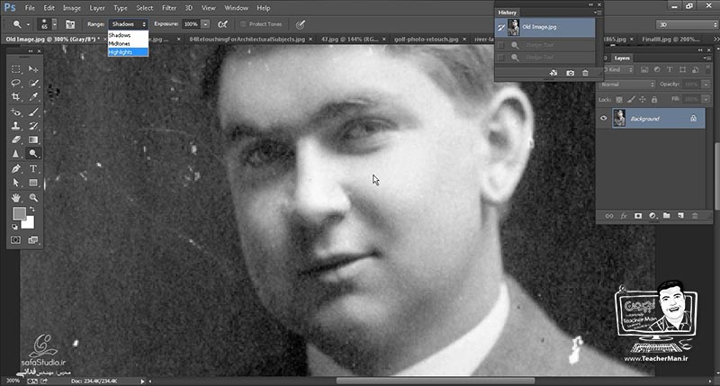Select the Zoom tool in toolbox
Image resolution: width=720 pixels, height=386 pixels.
click(33, 197)
